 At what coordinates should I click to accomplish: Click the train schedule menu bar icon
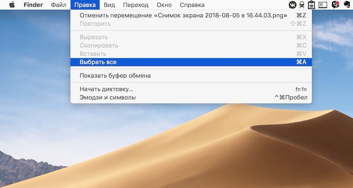tap(302, 5)
